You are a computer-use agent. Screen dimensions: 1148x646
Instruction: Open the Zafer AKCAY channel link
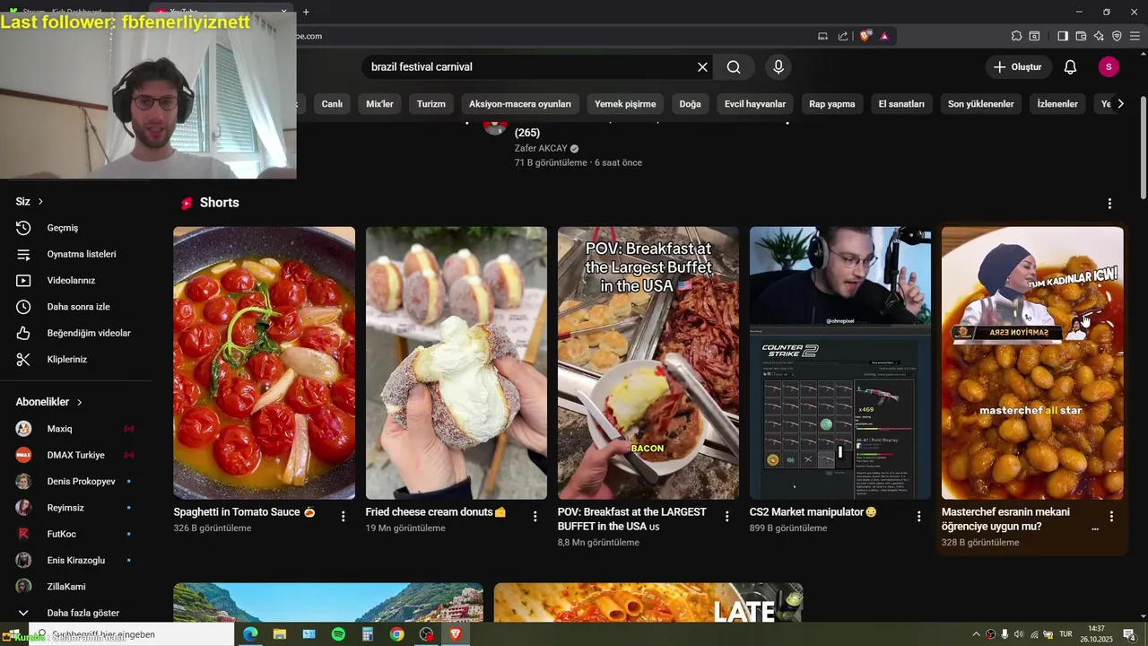point(541,148)
